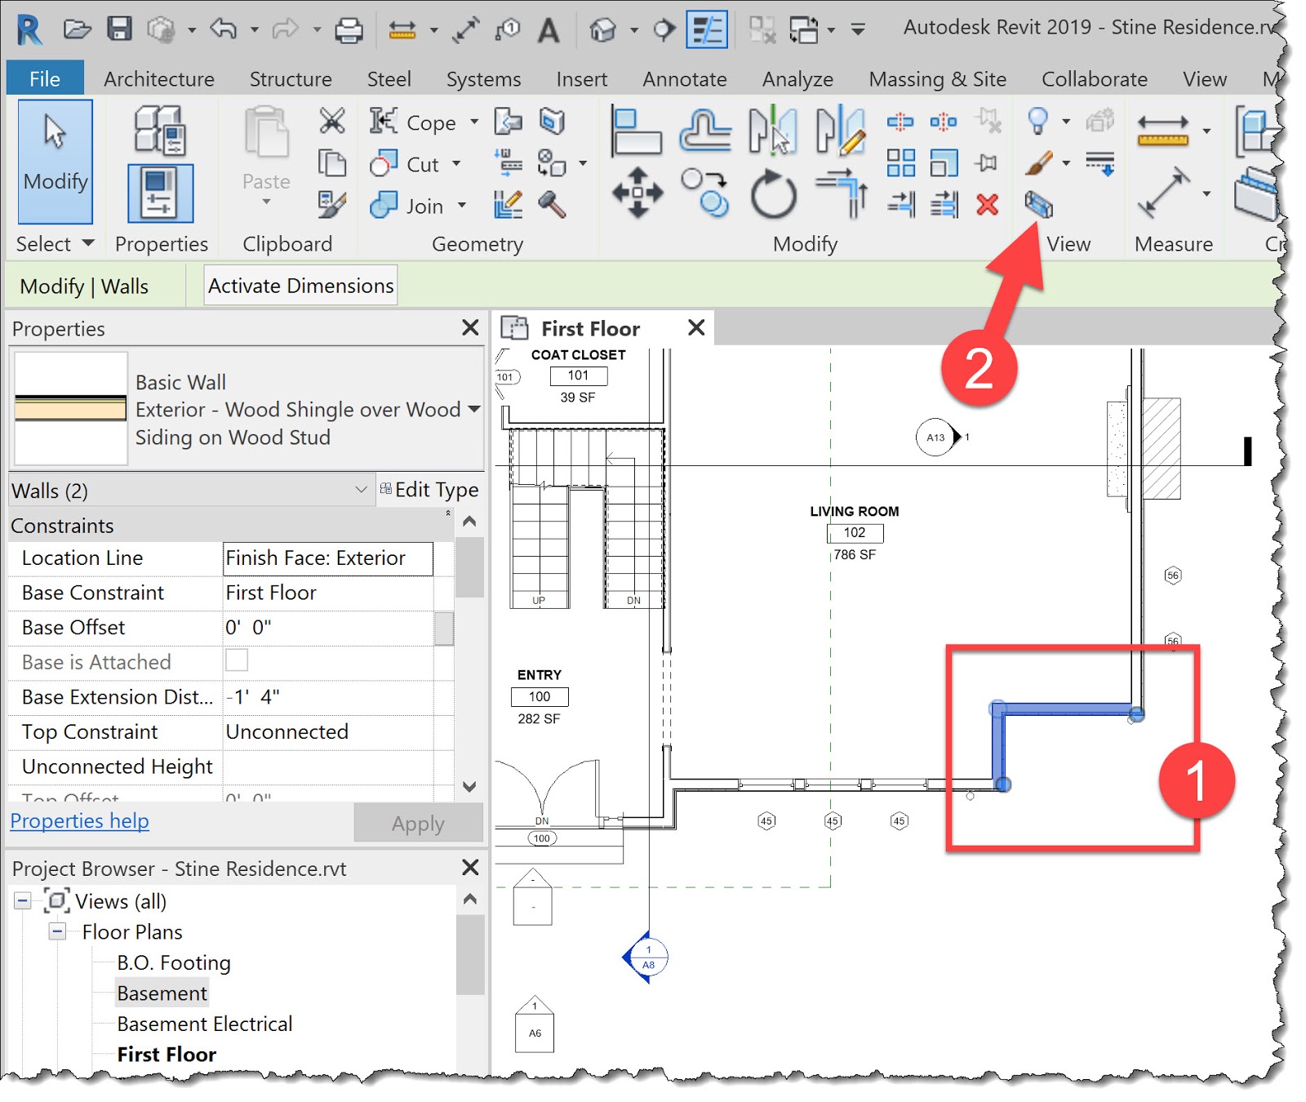The height and width of the screenshot is (1102, 1306).
Task: Switch to the Annotate ribbon tab
Action: (x=684, y=79)
